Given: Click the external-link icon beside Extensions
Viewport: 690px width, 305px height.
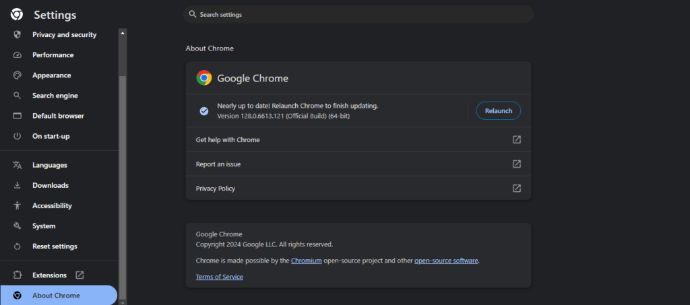Looking at the screenshot, I should [x=80, y=275].
